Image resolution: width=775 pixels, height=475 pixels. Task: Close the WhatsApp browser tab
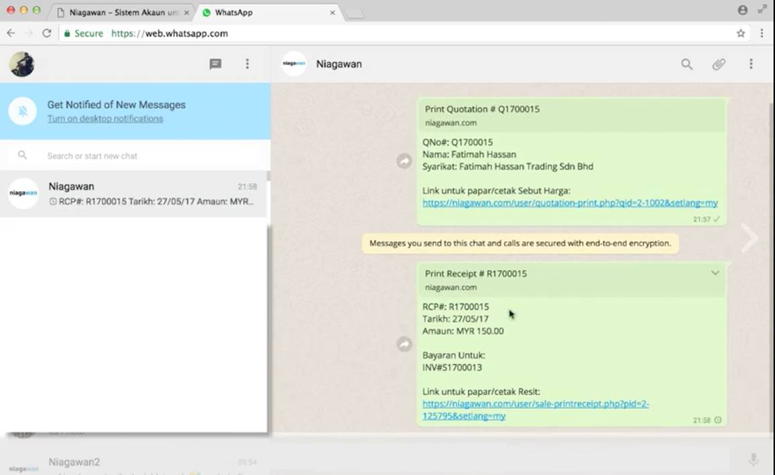333,13
